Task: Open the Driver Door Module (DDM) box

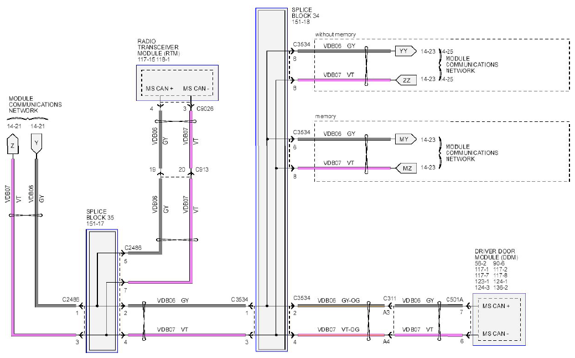Action: pos(499,319)
